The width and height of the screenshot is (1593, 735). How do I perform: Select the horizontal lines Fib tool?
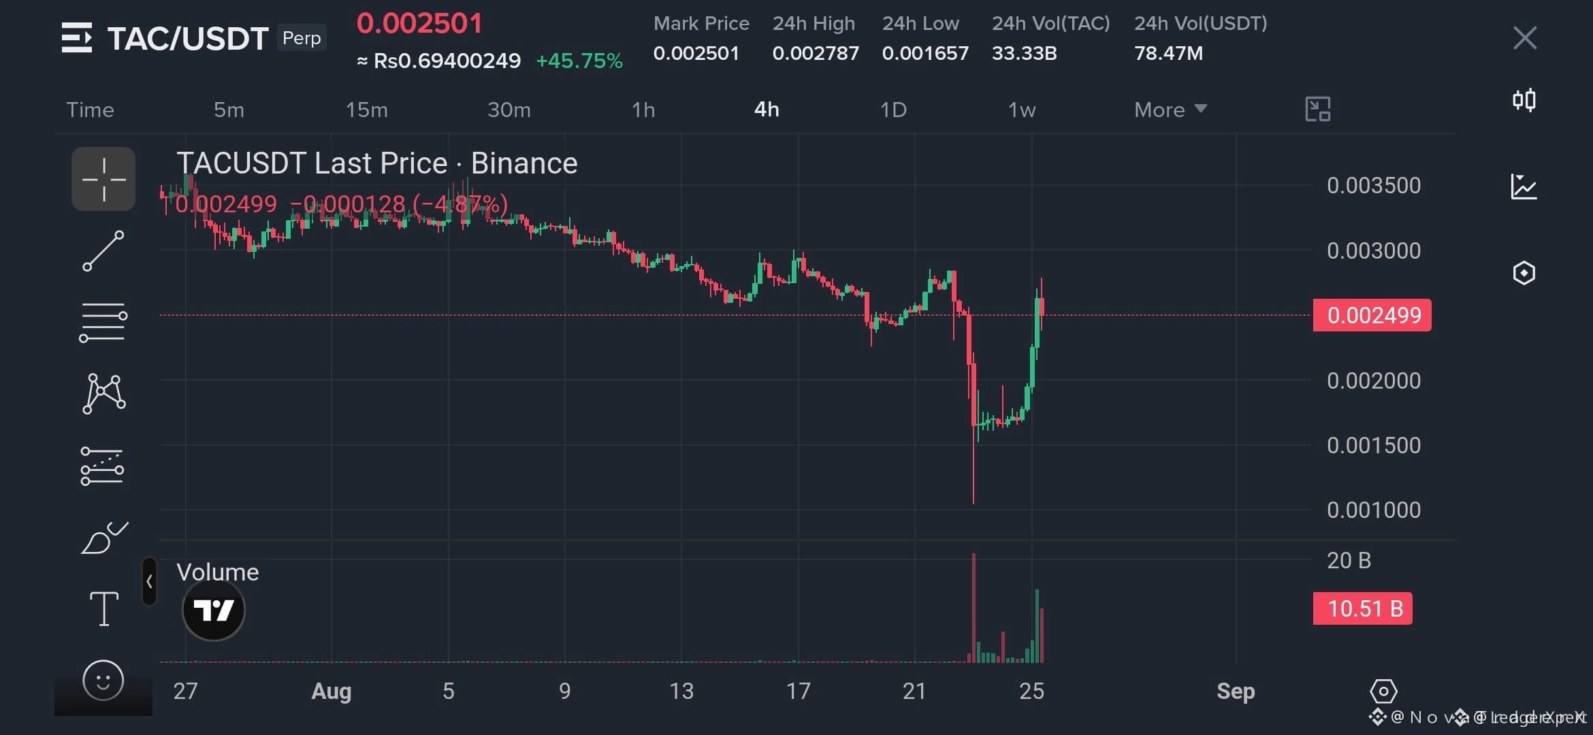103,323
